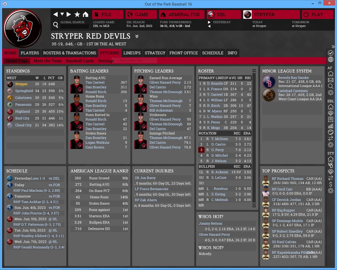Open the globe icon in the sidebar

pyautogui.click(x=331, y=60)
